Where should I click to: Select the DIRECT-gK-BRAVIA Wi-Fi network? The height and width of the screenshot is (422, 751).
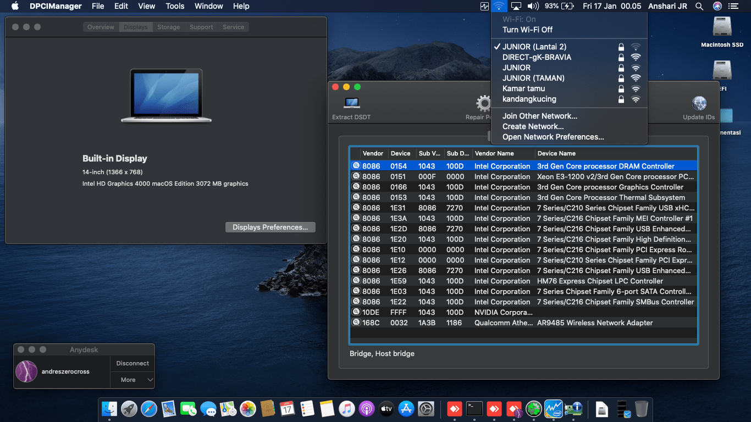tap(537, 57)
